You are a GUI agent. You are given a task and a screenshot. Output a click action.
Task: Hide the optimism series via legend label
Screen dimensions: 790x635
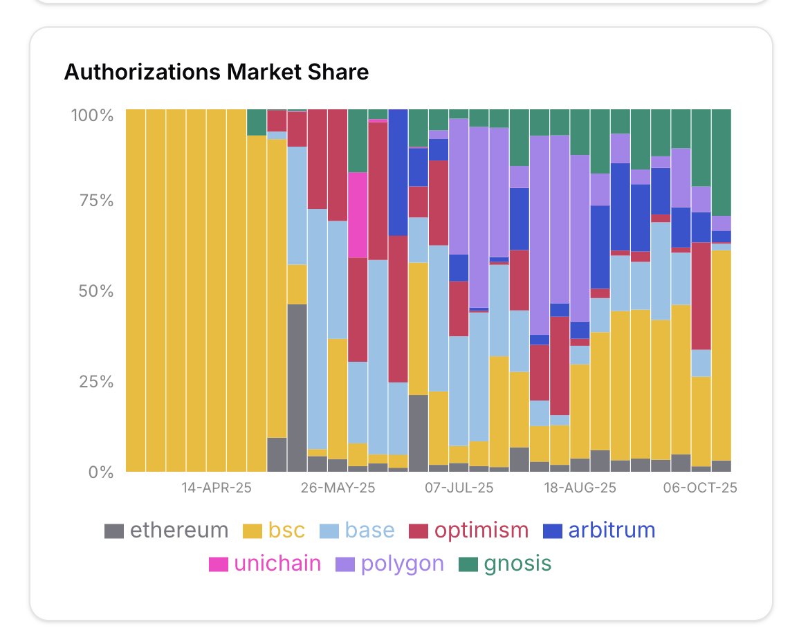tap(481, 531)
